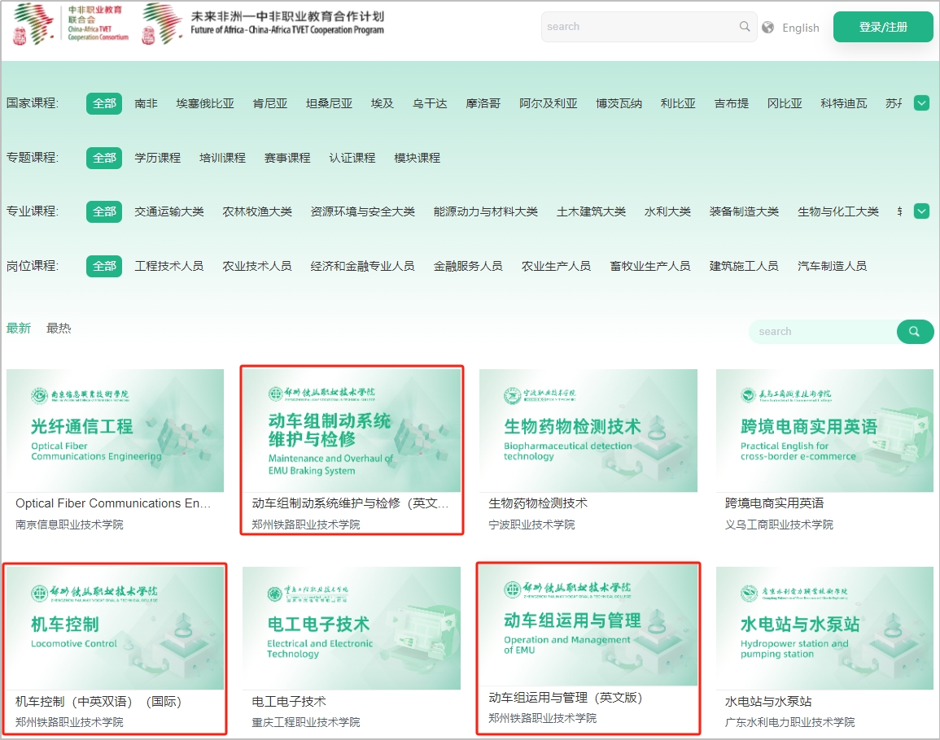Select 南非 country filter

coord(146,103)
